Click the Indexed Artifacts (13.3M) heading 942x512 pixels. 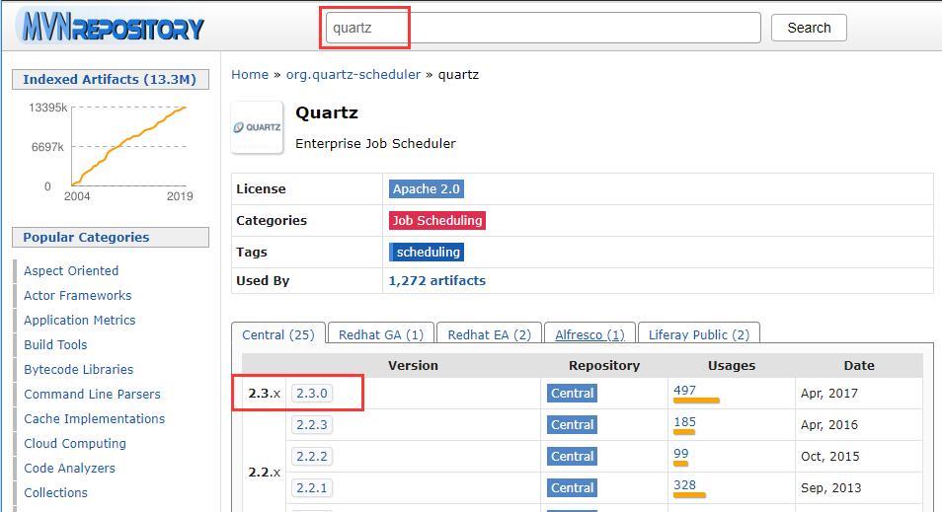pyautogui.click(x=111, y=79)
